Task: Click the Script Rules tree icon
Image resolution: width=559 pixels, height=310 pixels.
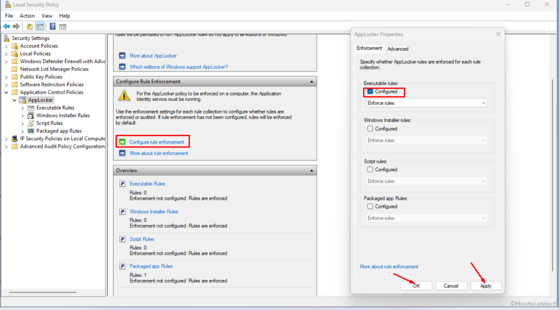Action: coord(31,123)
